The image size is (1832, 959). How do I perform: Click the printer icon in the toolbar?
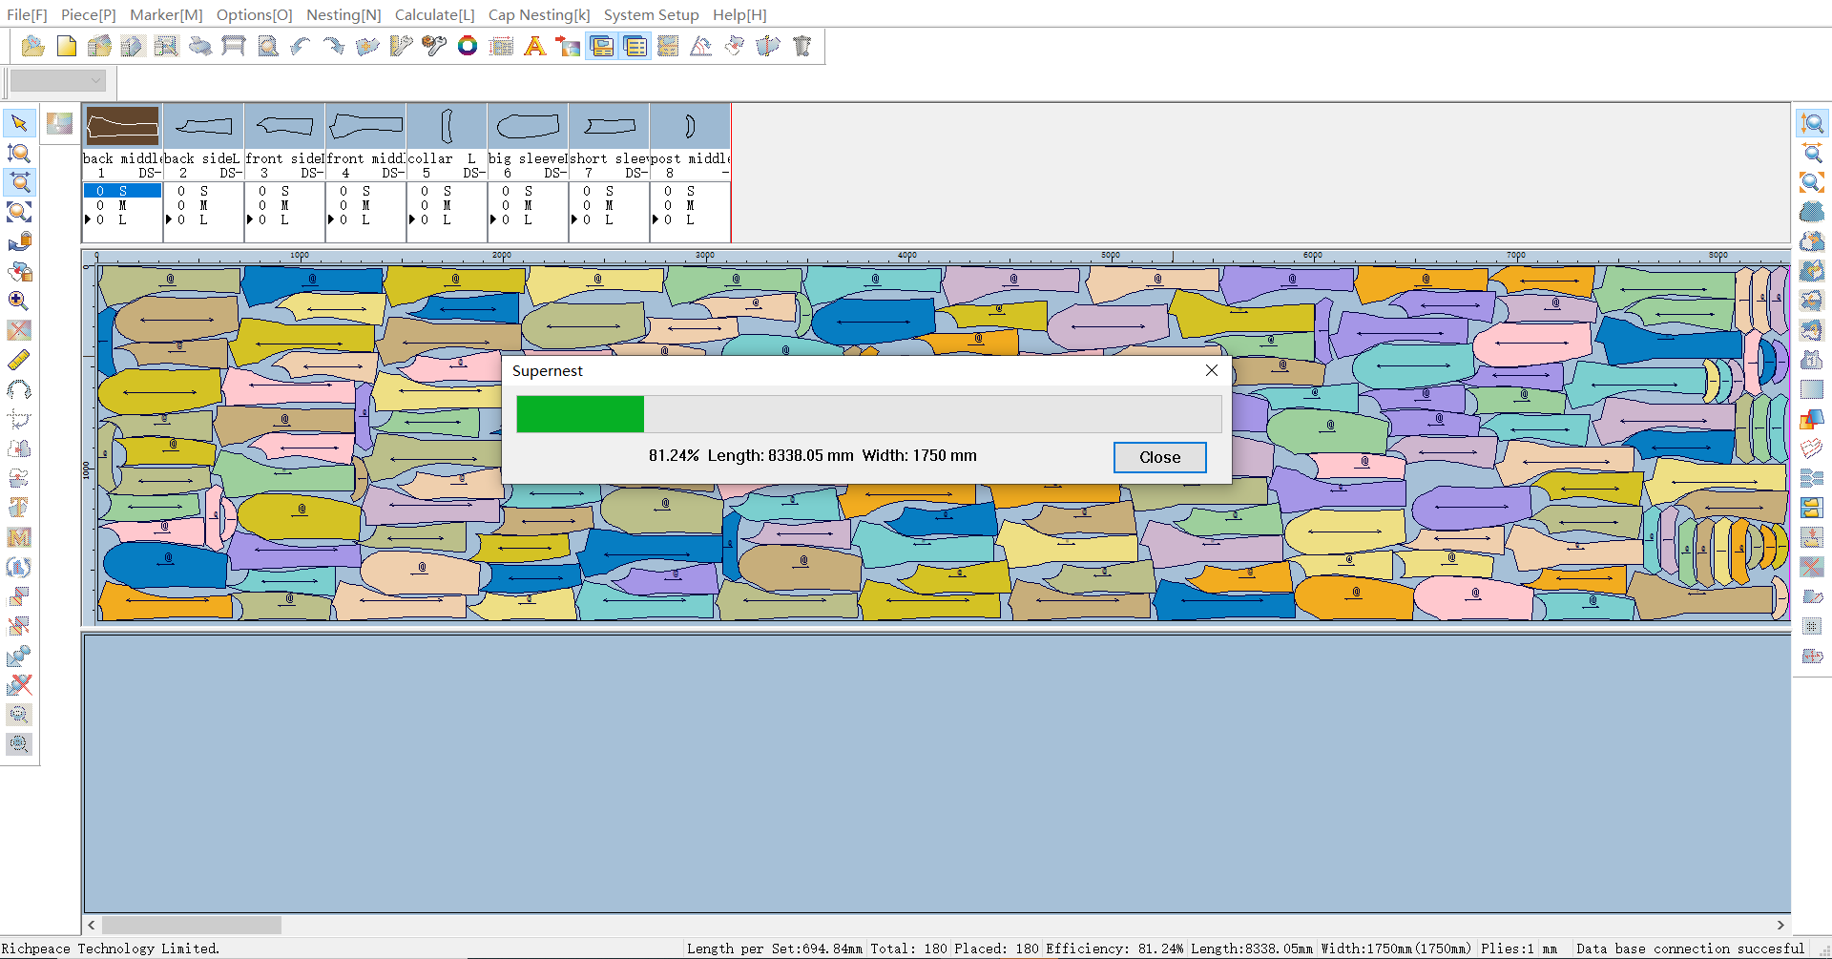click(200, 47)
